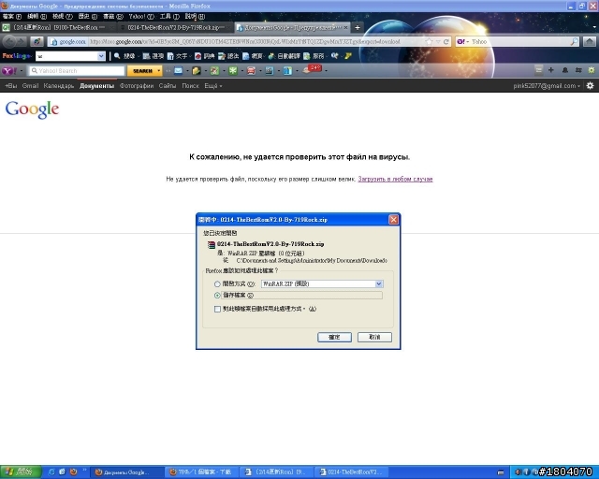599x479 pixels.
Task: Confirm download with the 確定 OK button
Action: point(334,337)
